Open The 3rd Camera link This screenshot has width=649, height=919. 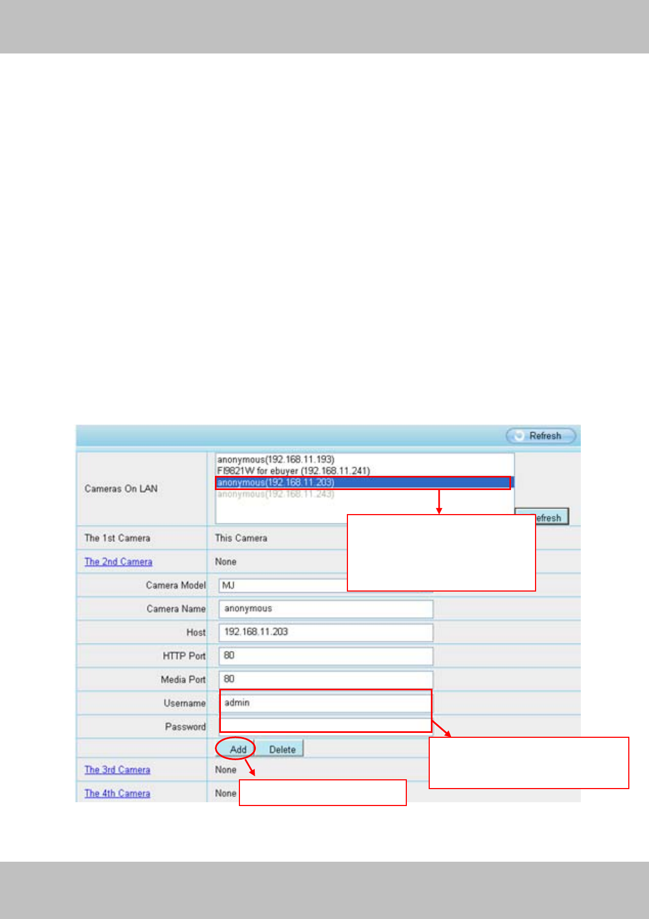[x=117, y=769]
